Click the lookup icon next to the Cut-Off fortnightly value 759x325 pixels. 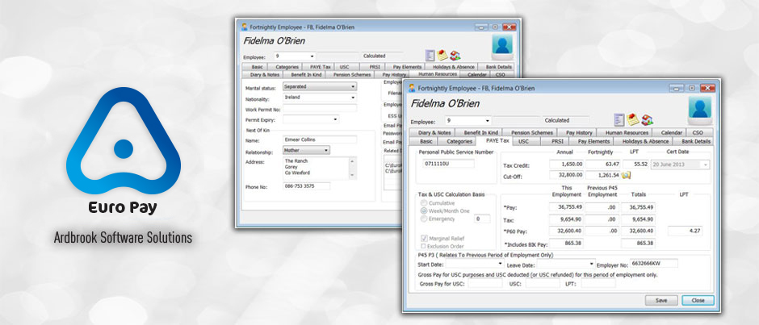point(627,175)
